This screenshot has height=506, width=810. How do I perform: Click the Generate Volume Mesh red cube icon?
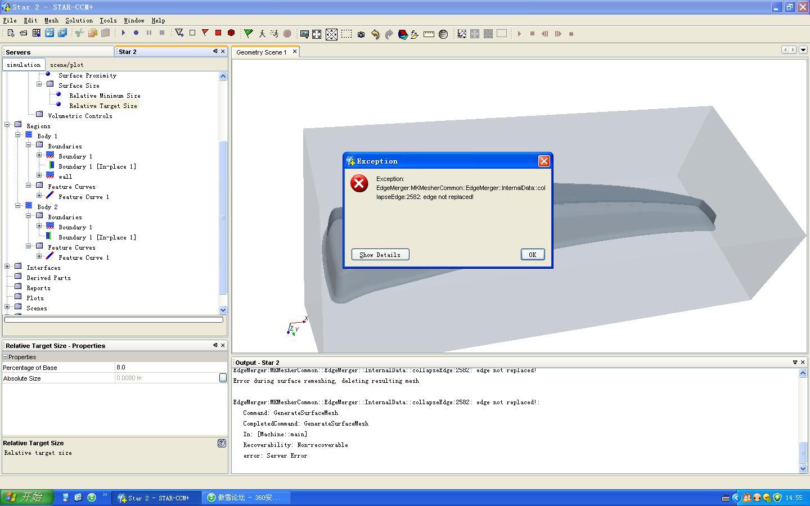tap(231, 34)
